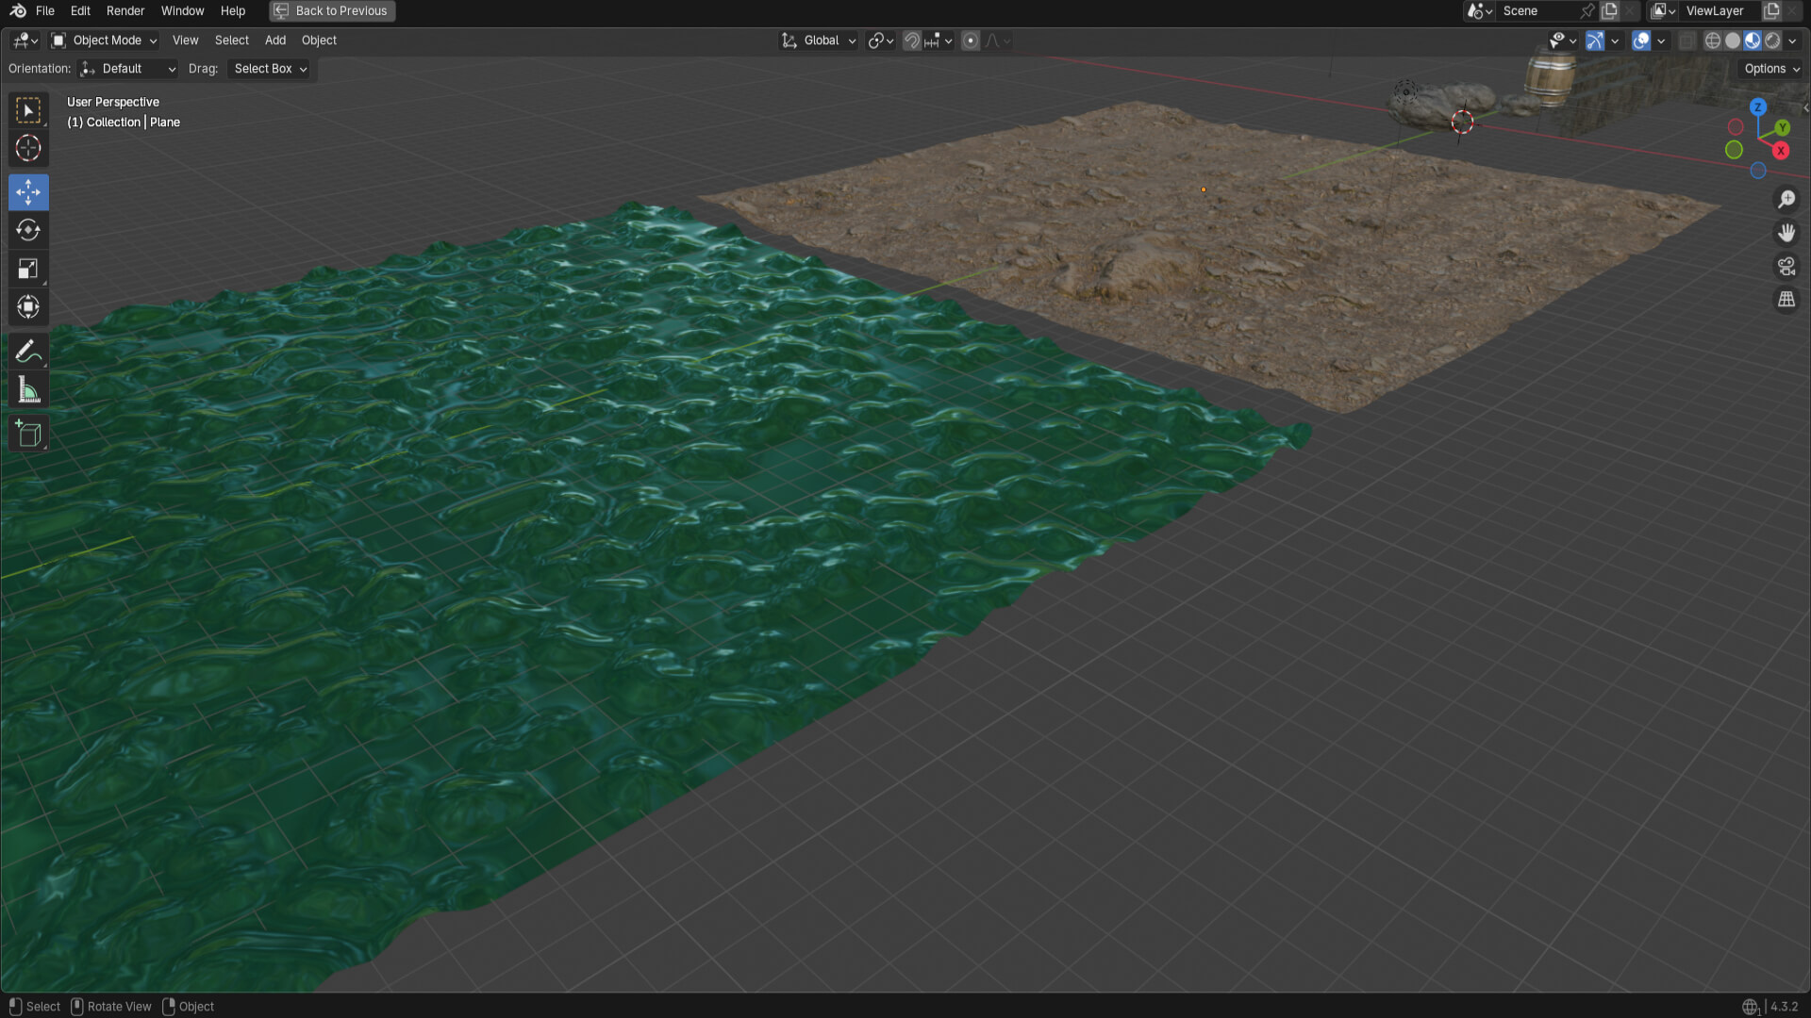Click Back to Previous button
The height and width of the screenshot is (1018, 1811).
332,11
